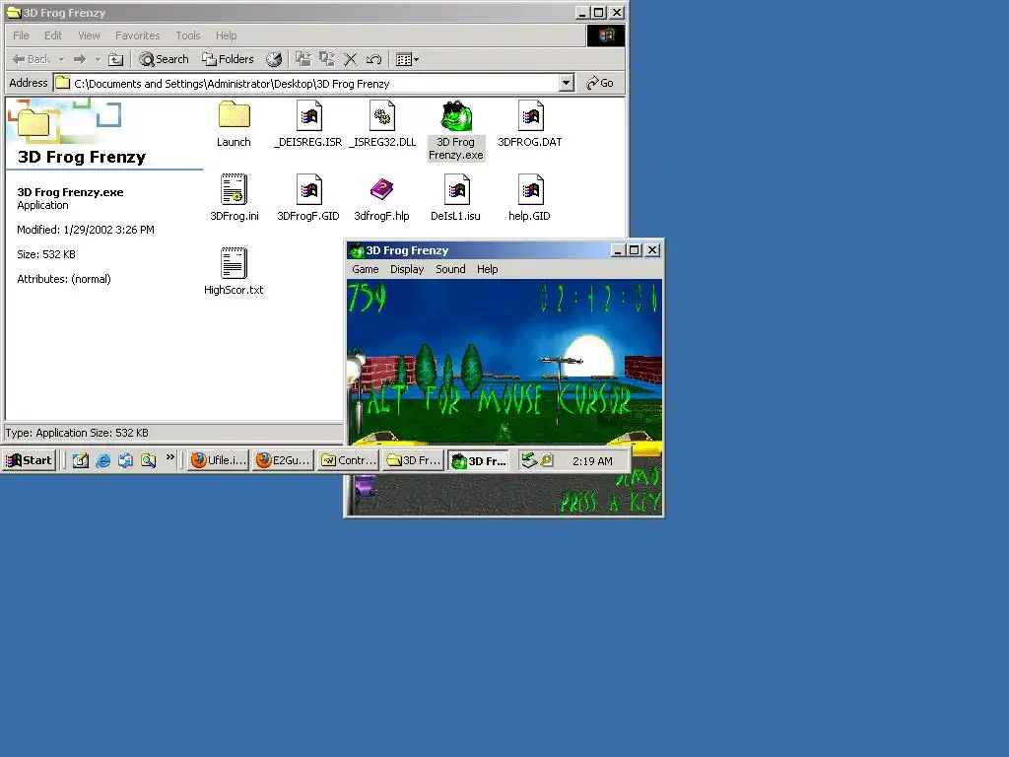The width and height of the screenshot is (1009, 757).
Task: Launch Outlook Express from quick launch
Action: click(125, 460)
